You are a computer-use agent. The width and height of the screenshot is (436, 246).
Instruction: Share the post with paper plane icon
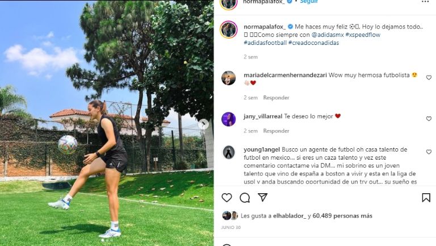click(262, 197)
